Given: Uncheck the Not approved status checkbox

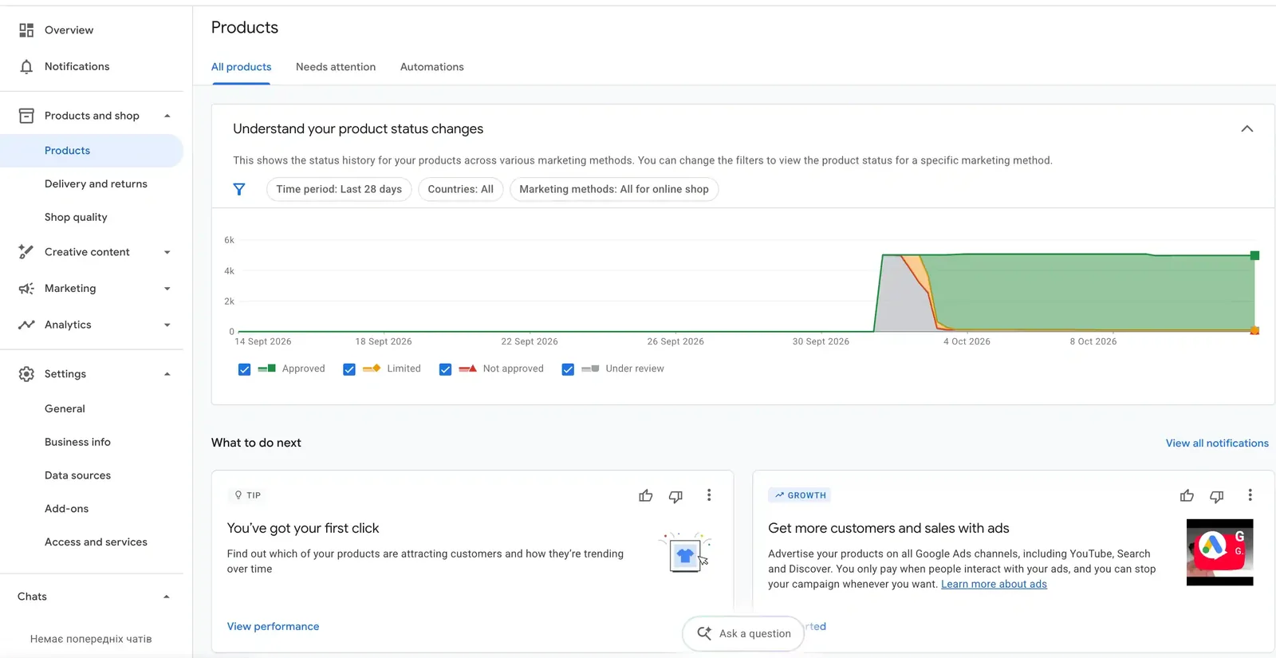Looking at the screenshot, I should (446, 369).
